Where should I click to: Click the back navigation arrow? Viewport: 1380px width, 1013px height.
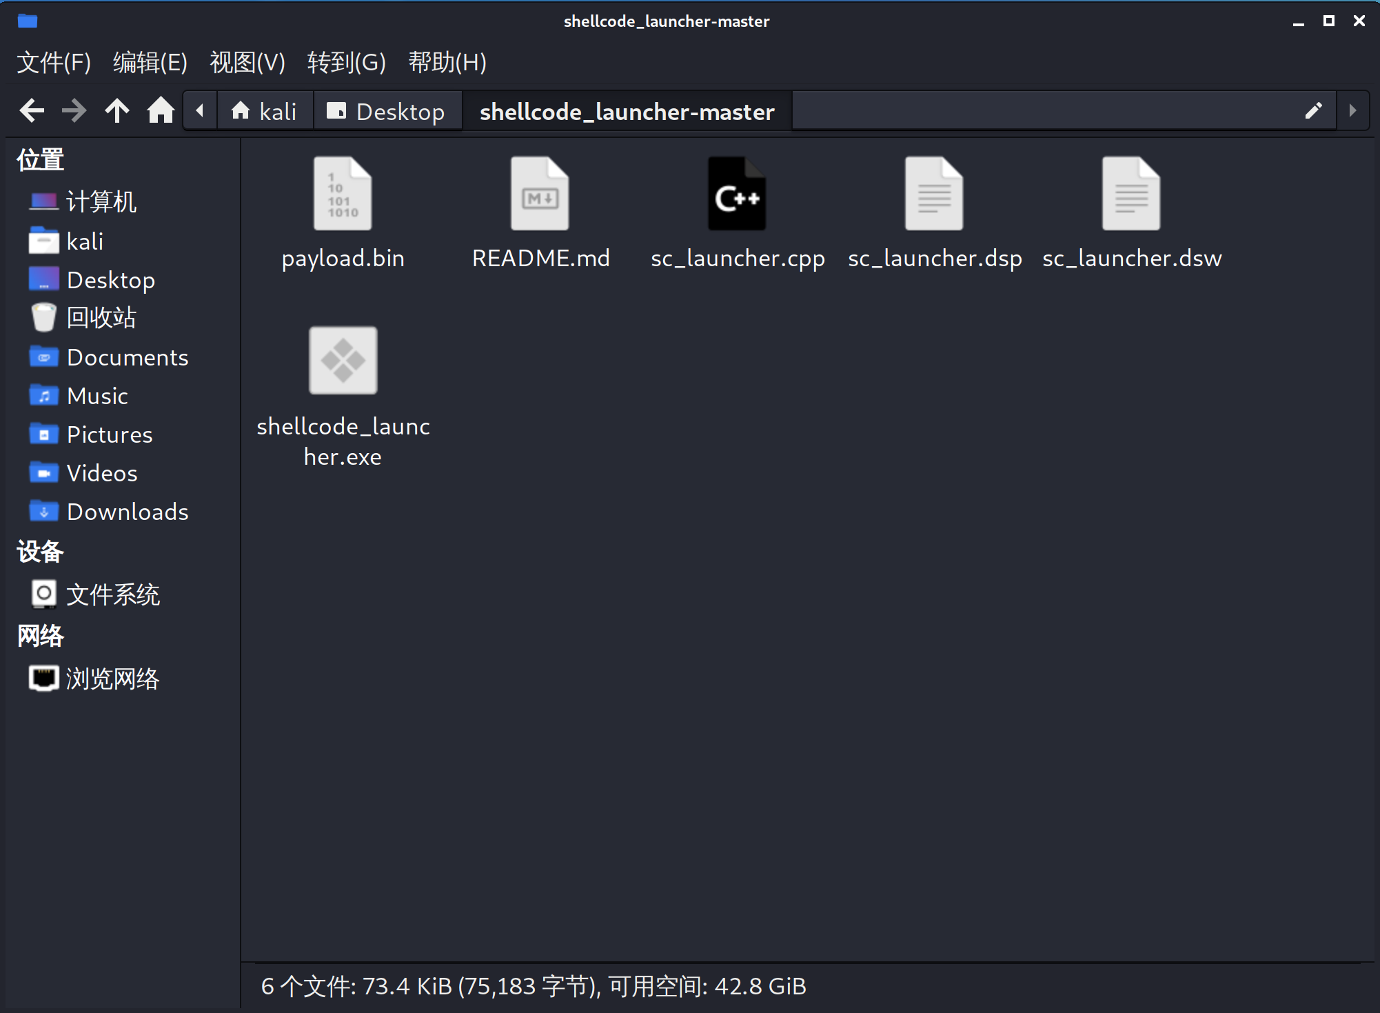point(32,110)
